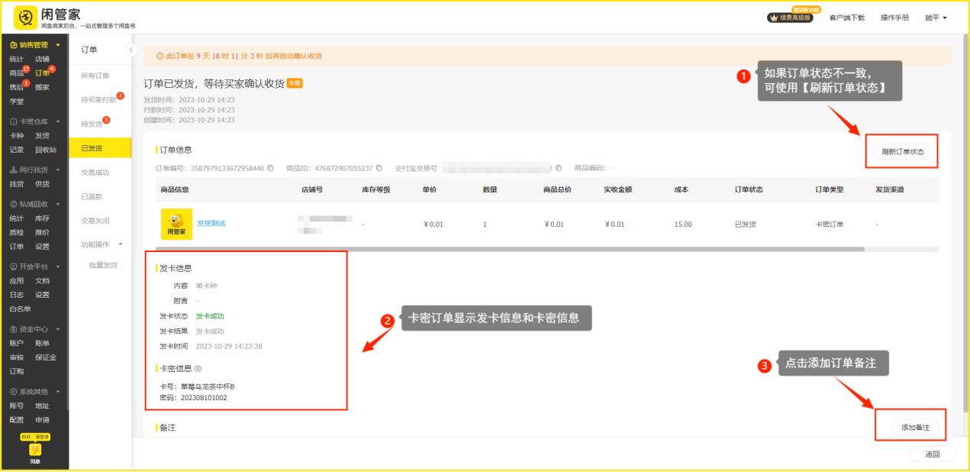Click the 添加备注 button

915,428
